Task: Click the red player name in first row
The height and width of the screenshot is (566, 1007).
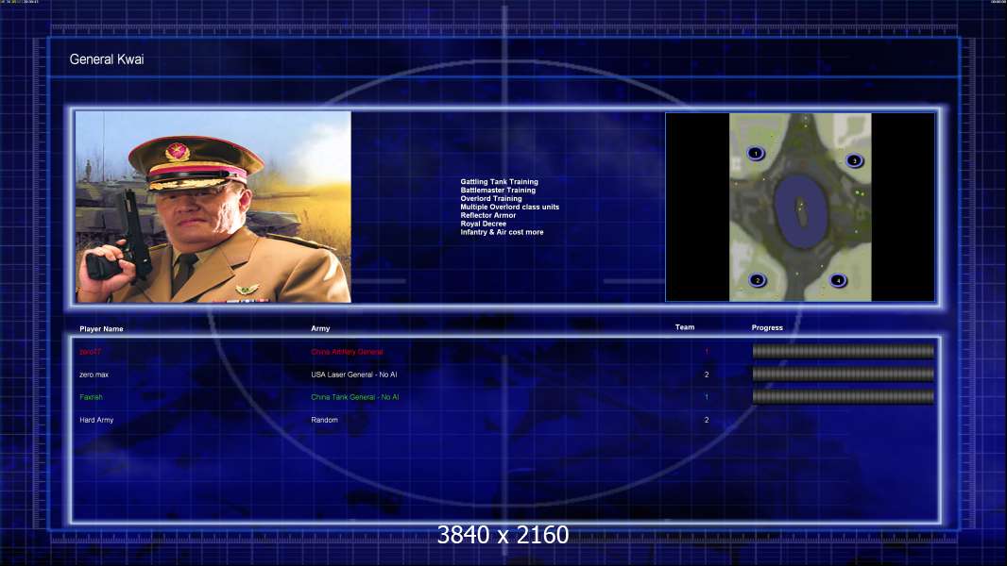Action: [90, 352]
